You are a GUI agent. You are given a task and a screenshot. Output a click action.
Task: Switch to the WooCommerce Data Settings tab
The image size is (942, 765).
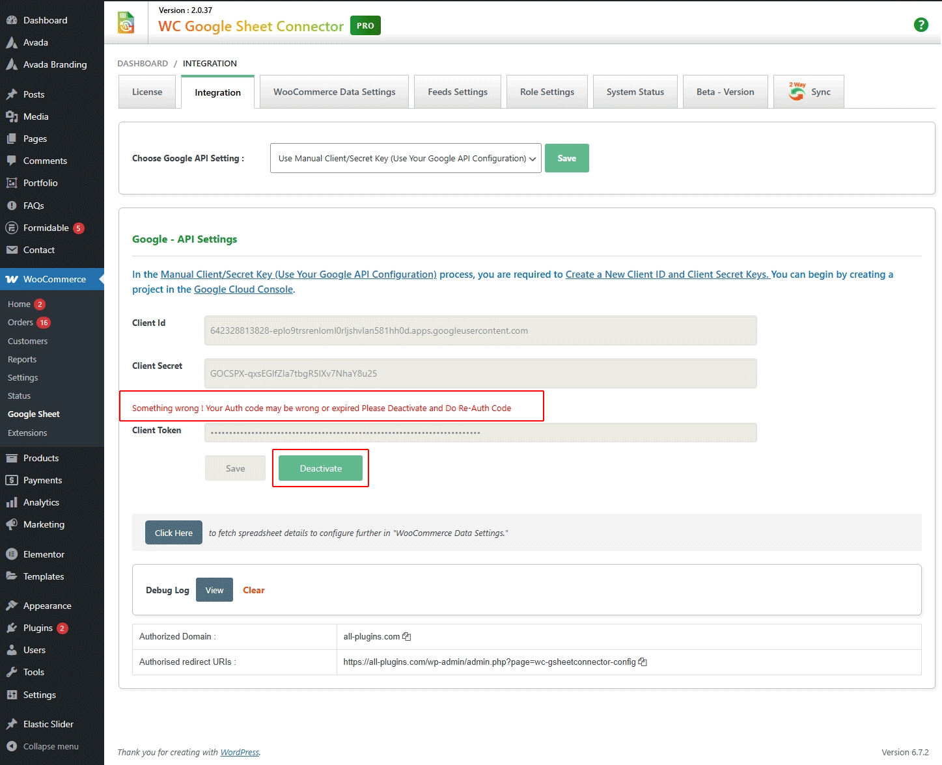[334, 92]
